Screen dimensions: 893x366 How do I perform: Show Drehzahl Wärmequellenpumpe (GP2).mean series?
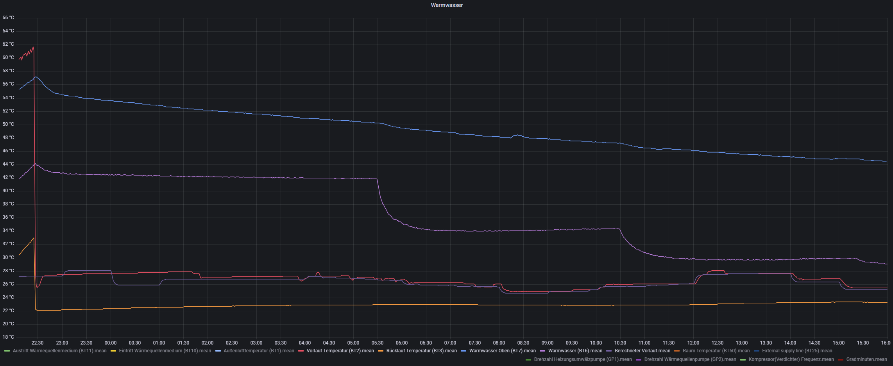690,359
